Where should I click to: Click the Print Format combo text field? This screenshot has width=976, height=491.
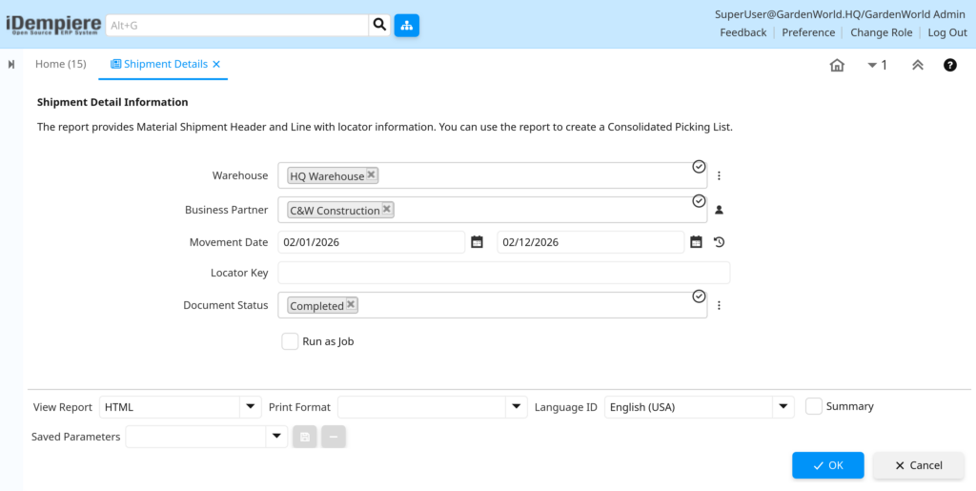point(421,407)
